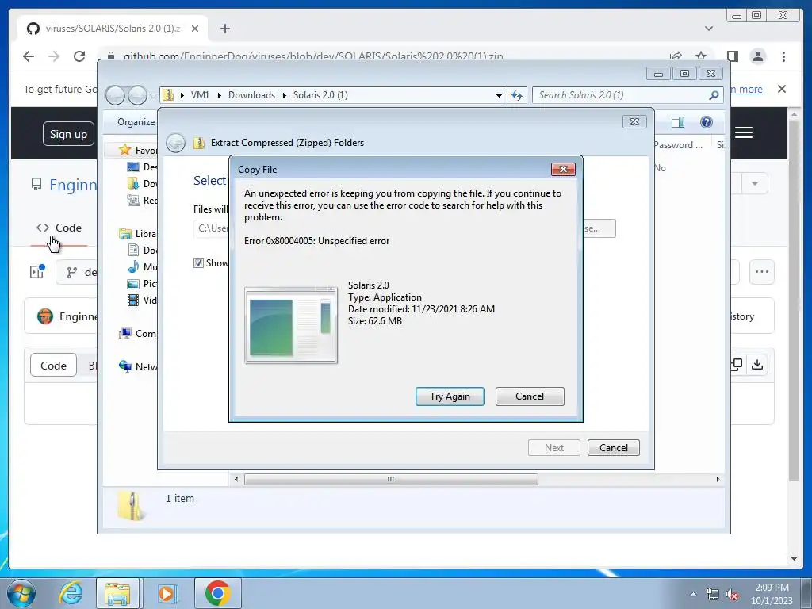The width and height of the screenshot is (812, 609).
Task: Open Chrome profile avatar icon
Action: click(x=757, y=56)
